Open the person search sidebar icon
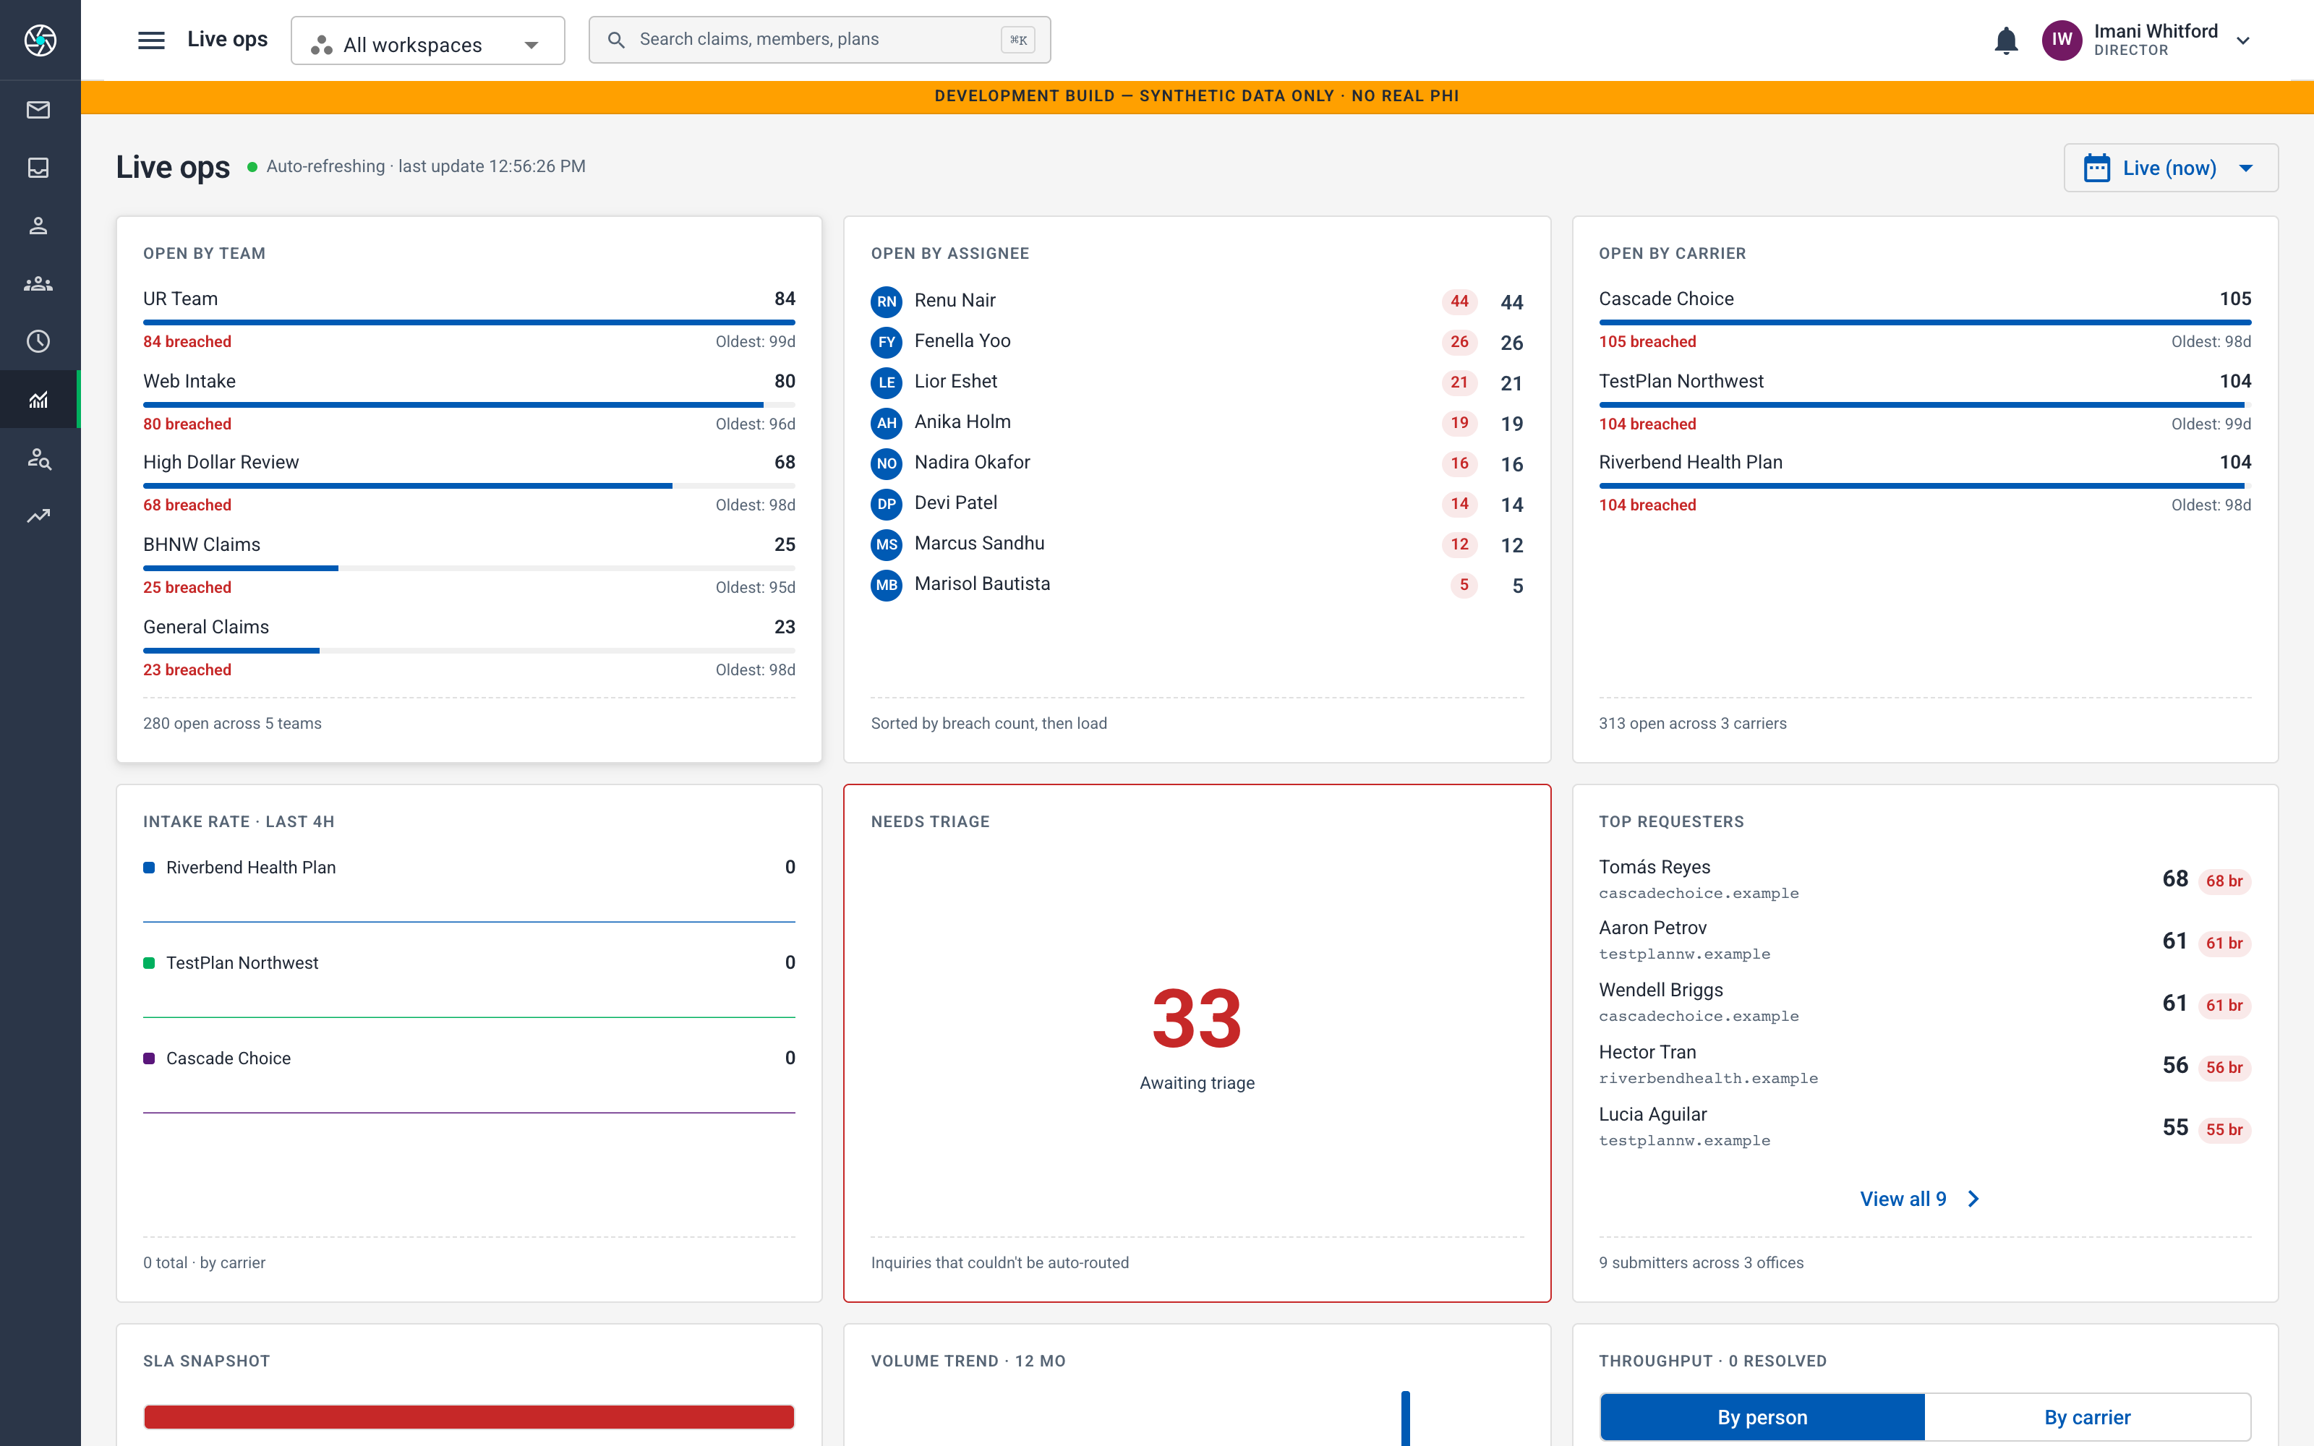Image resolution: width=2314 pixels, height=1446 pixels. 38,458
